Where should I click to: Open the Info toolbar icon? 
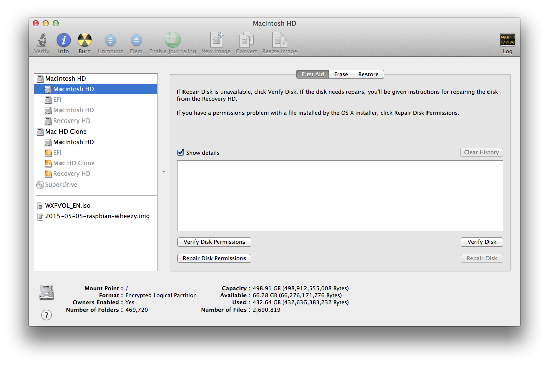(x=64, y=40)
